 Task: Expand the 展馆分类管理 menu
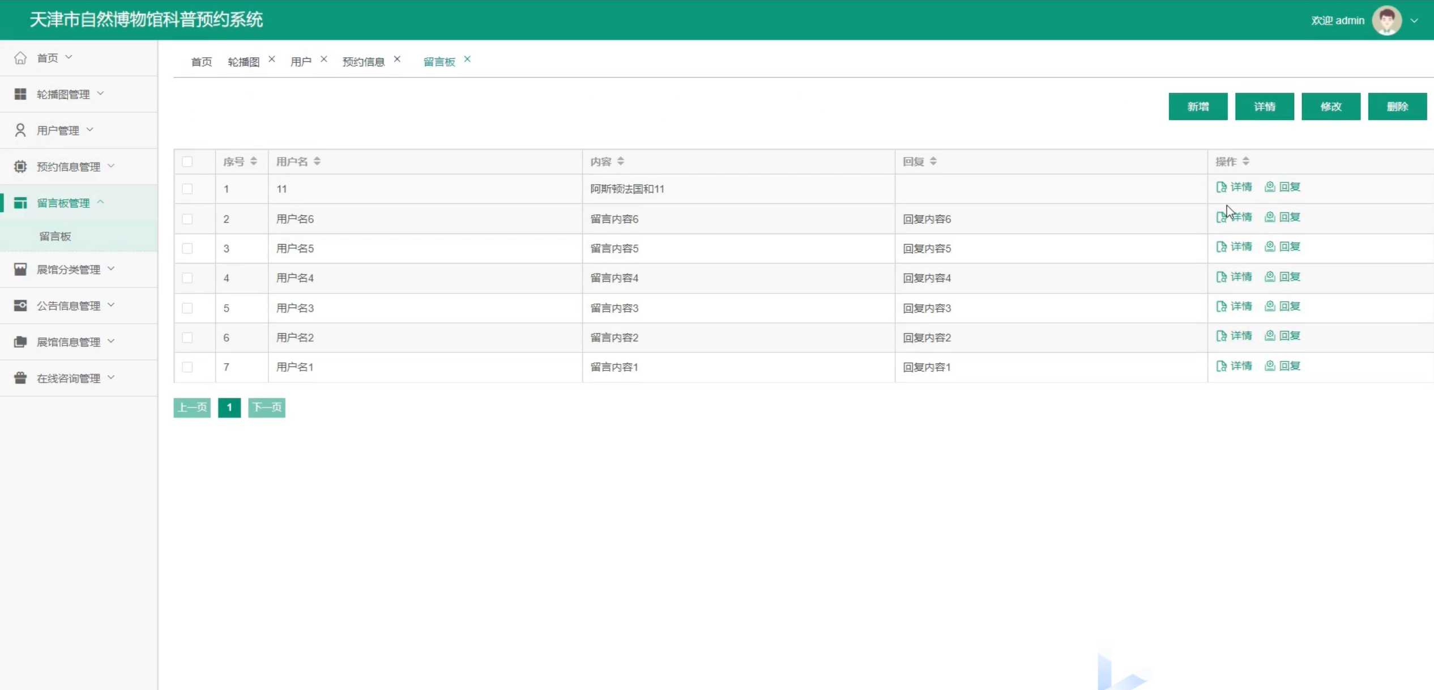point(68,269)
